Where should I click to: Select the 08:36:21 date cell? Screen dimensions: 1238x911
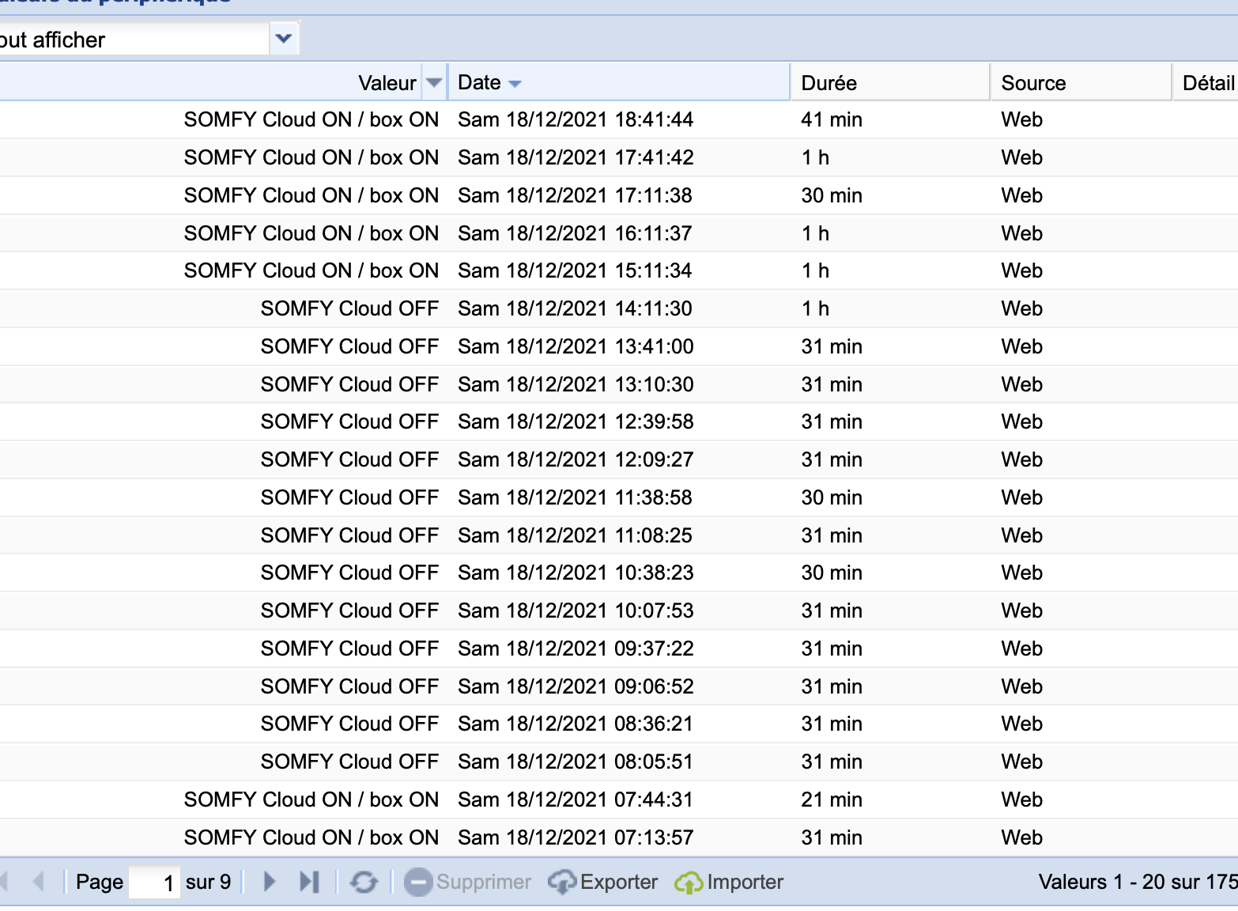575,724
